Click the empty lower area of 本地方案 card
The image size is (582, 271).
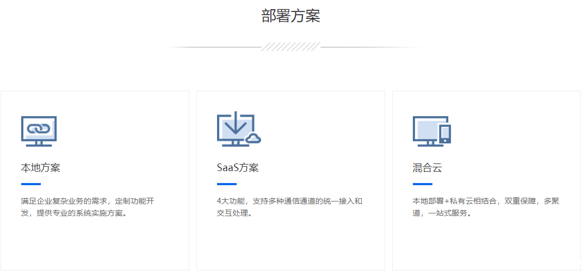coord(95,244)
